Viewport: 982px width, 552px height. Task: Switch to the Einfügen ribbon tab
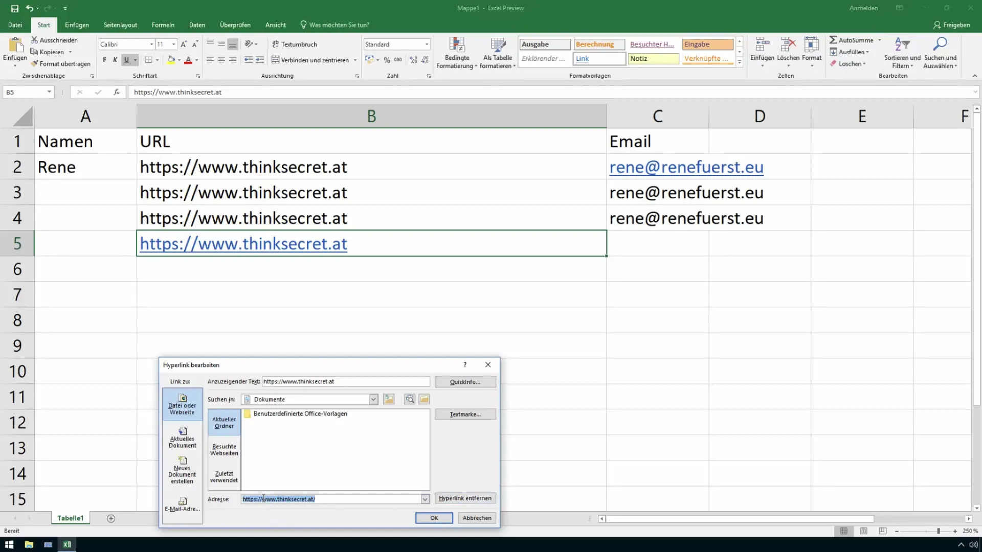click(77, 25)
